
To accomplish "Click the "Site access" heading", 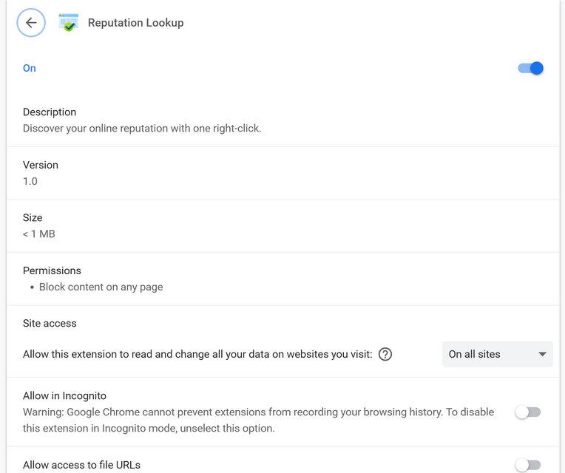I will tap(50, 323).
